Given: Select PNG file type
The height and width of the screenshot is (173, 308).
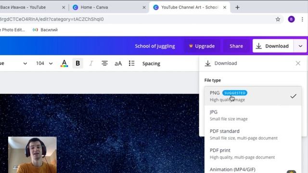Looking at the screenshot, I should (253, 96).
